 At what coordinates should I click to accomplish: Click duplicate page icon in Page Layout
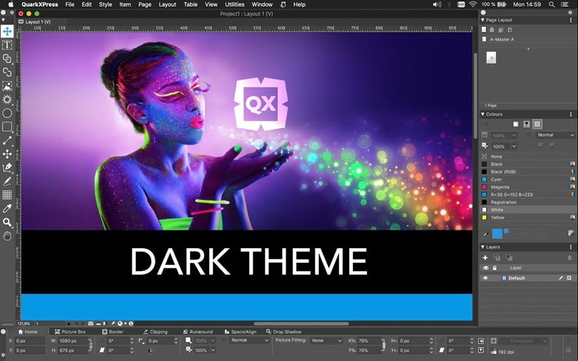(501, 30)
